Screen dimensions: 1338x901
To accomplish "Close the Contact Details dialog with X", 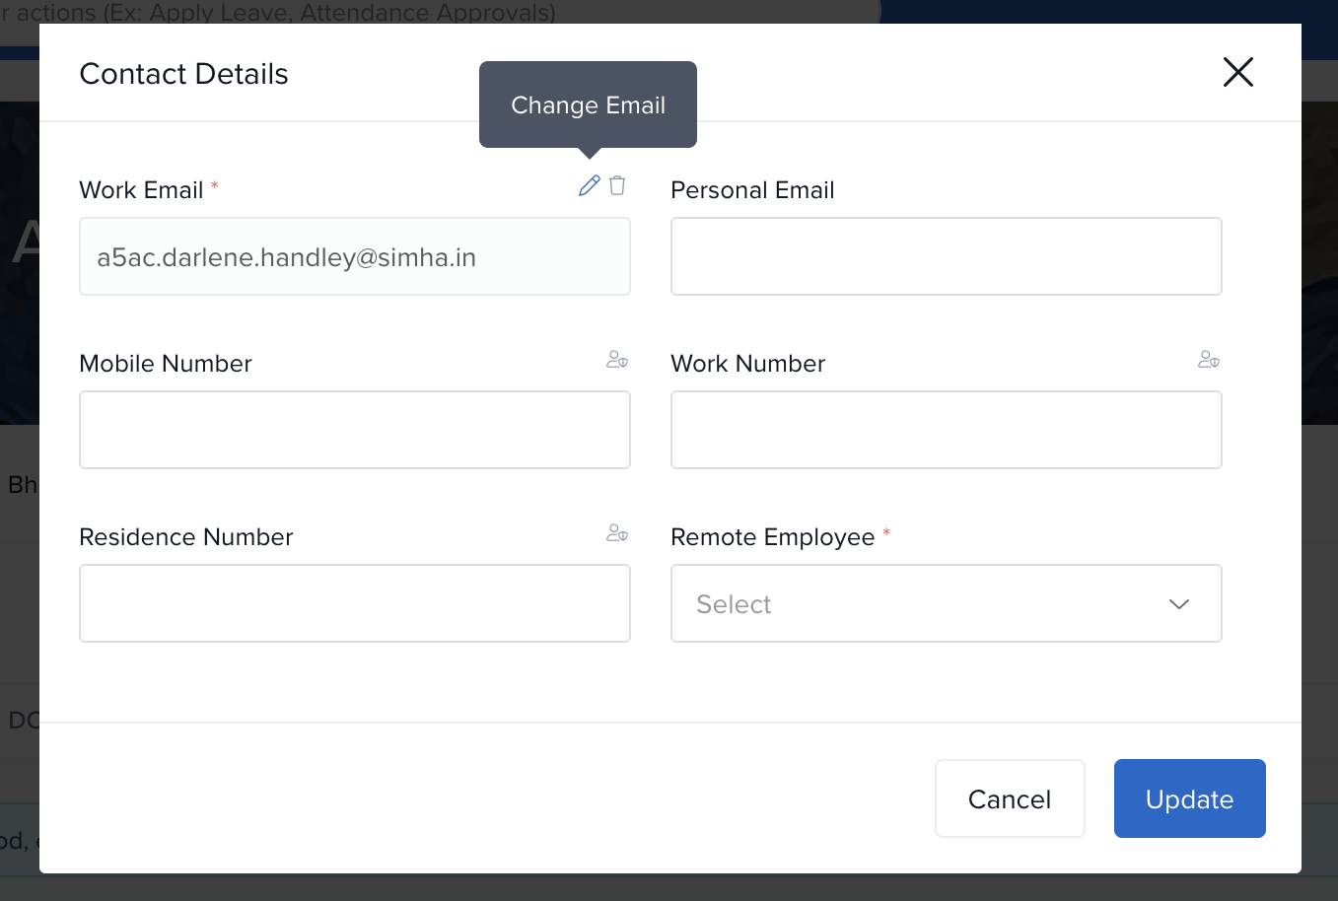I will click(1237, 72).
